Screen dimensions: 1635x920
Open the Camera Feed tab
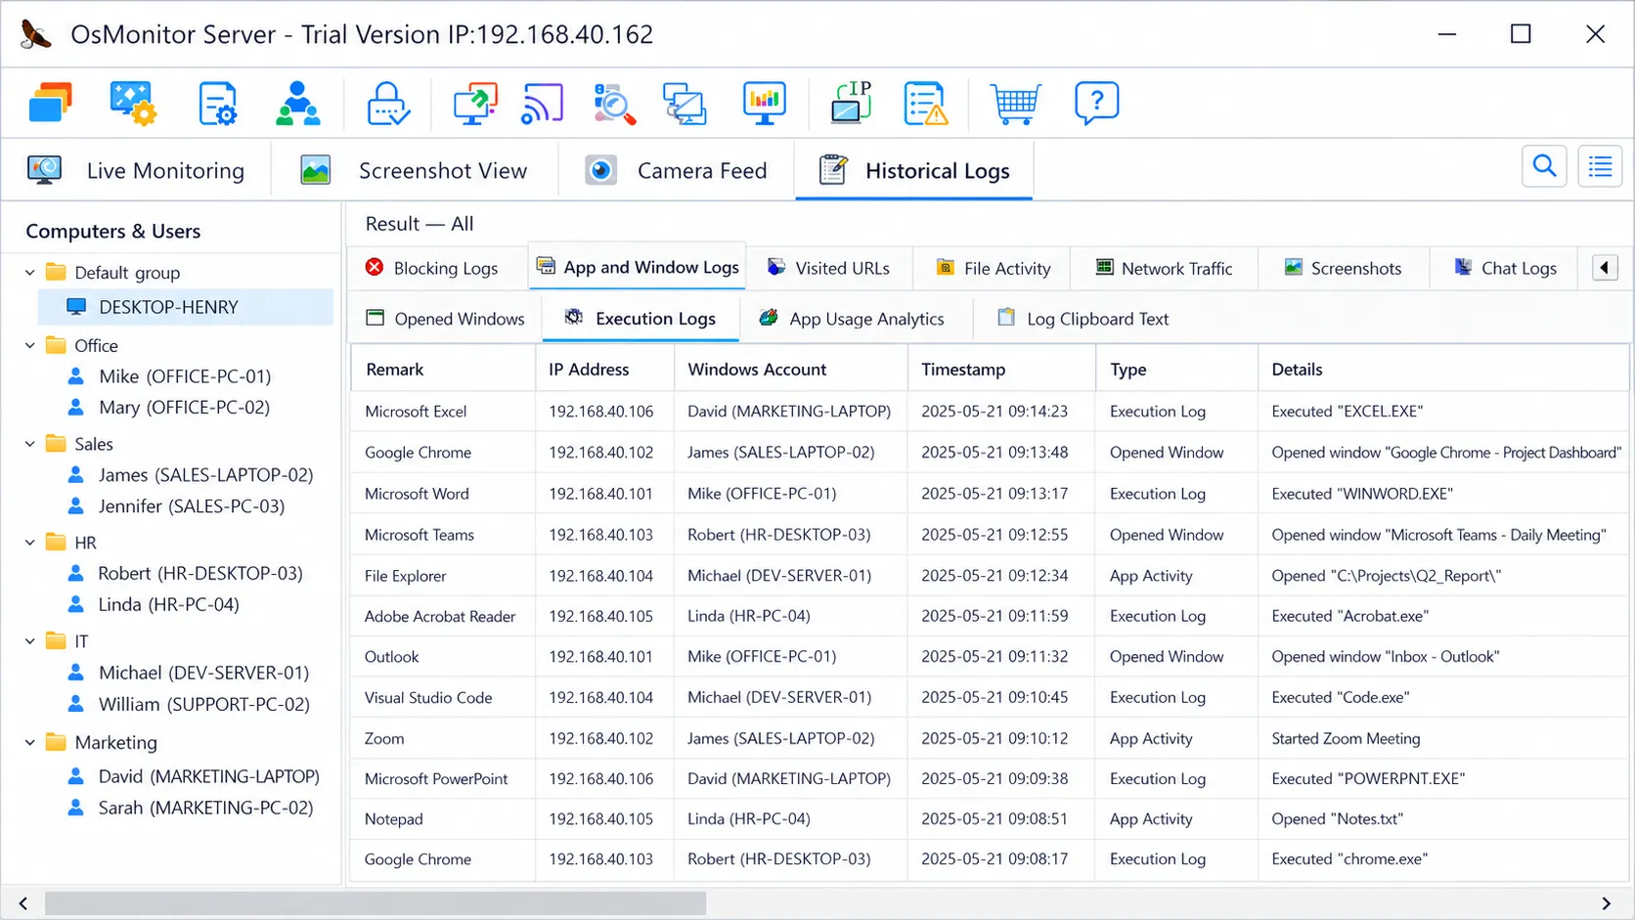coord(677,170)
